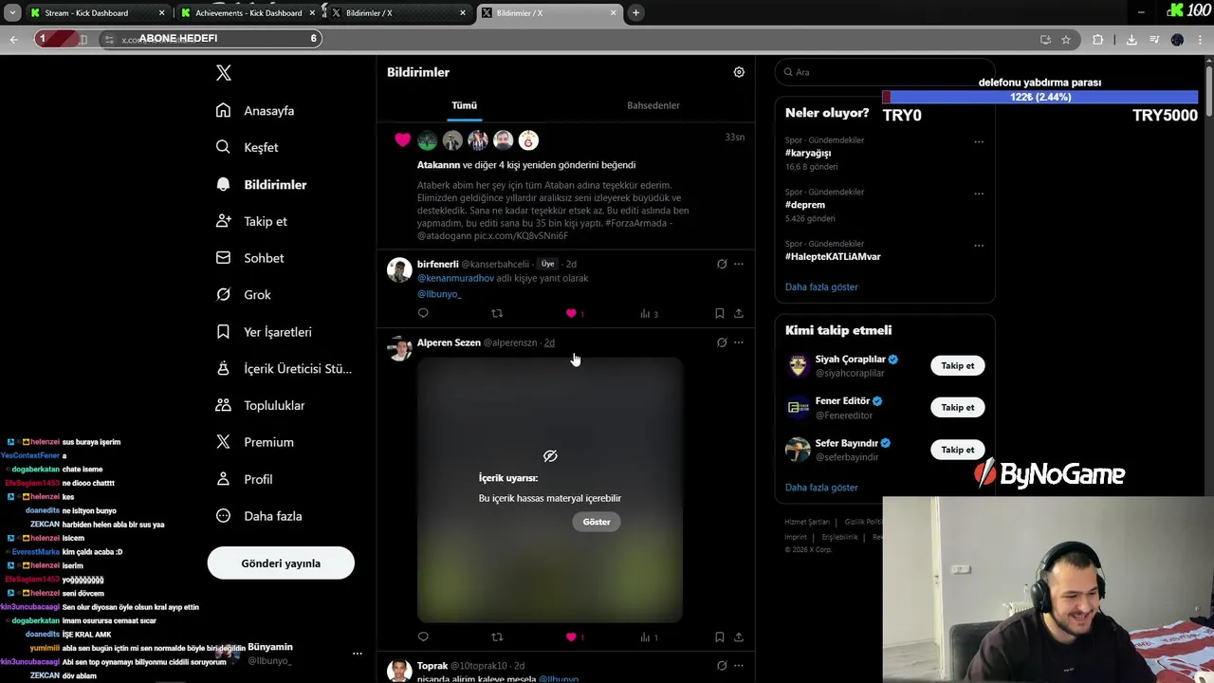The height and width of the screenshot is (683, 1214).
Task: Open a new browser tab with plus
Action: tap(635, 12)
